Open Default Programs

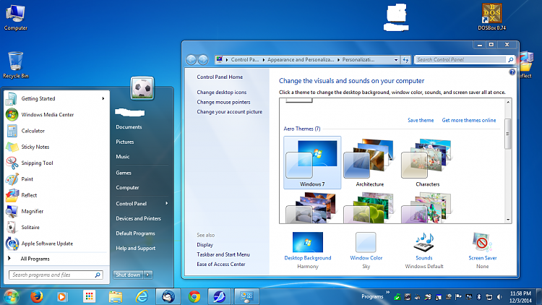(x=135, y=233)
